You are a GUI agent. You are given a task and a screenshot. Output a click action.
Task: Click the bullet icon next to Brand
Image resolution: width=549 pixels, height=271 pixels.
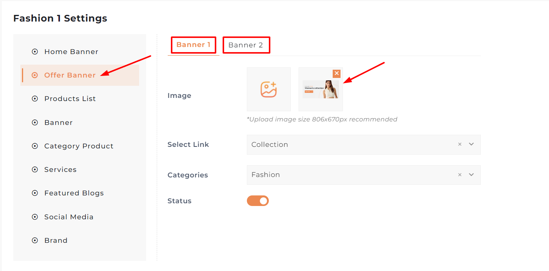(x=35, y=240)
